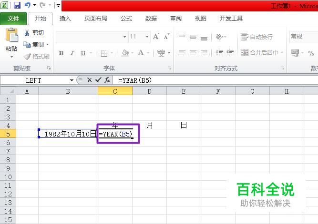Confirm formula entry checkmark
Image resolution: width=318 pixels, height=224 pixels.
[x=98, y=80]
